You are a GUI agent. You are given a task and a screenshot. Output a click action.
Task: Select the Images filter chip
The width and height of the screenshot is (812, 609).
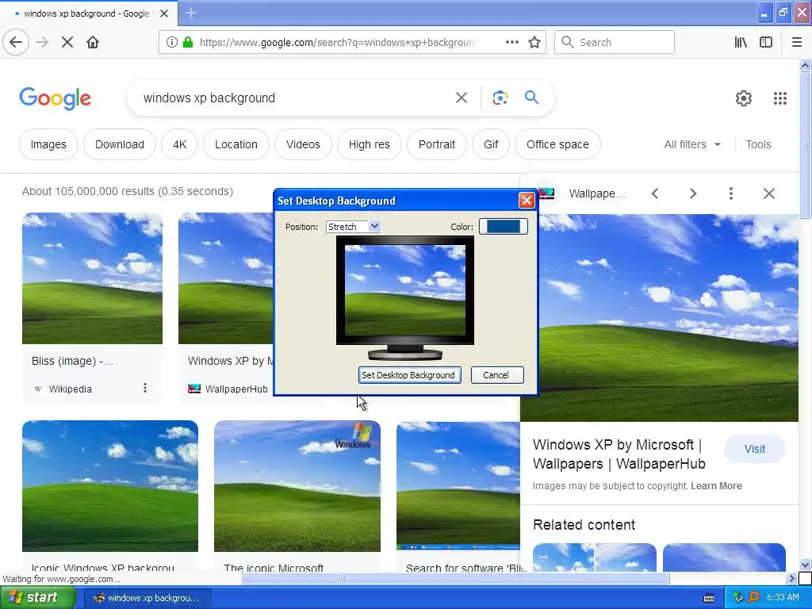48,144
